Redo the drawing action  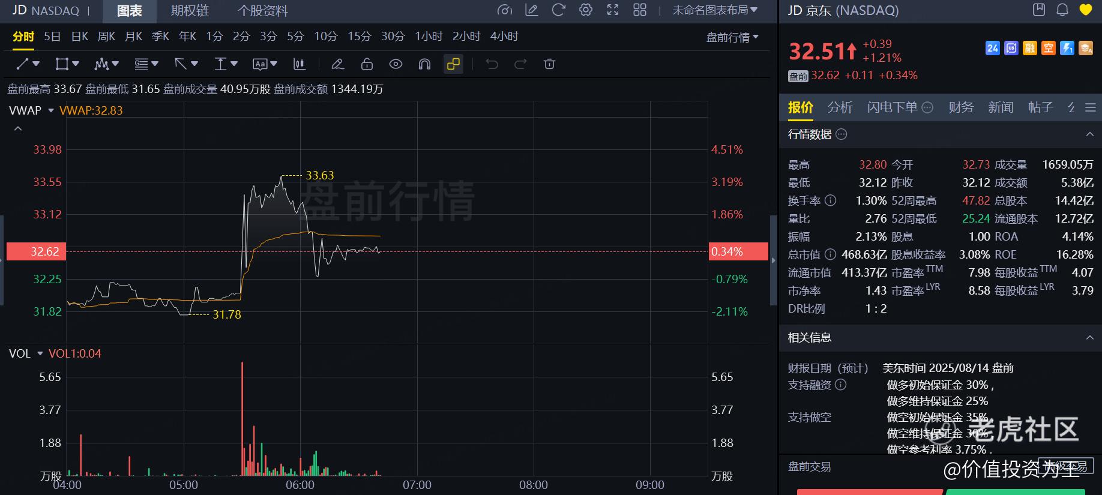coord(520,64)
